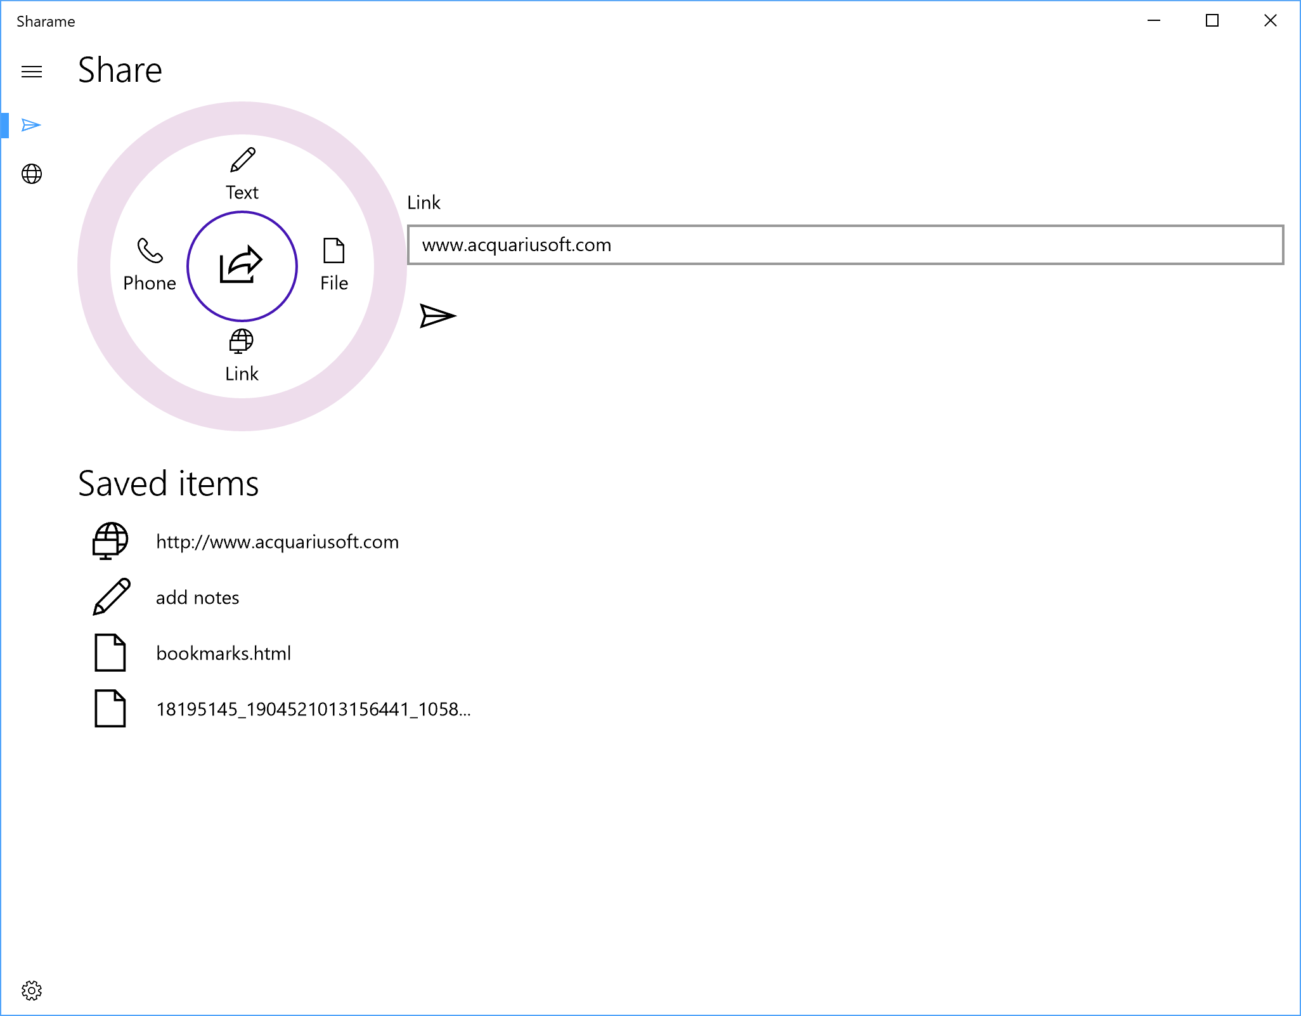Click into the Link text field

[845, 245]
